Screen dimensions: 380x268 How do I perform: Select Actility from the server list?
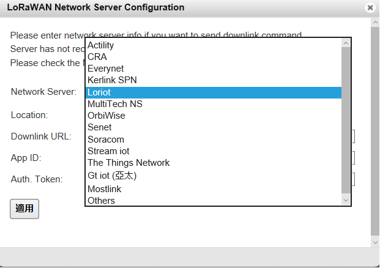click(214, 45)
